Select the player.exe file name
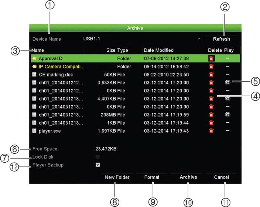 click(50, 131)
